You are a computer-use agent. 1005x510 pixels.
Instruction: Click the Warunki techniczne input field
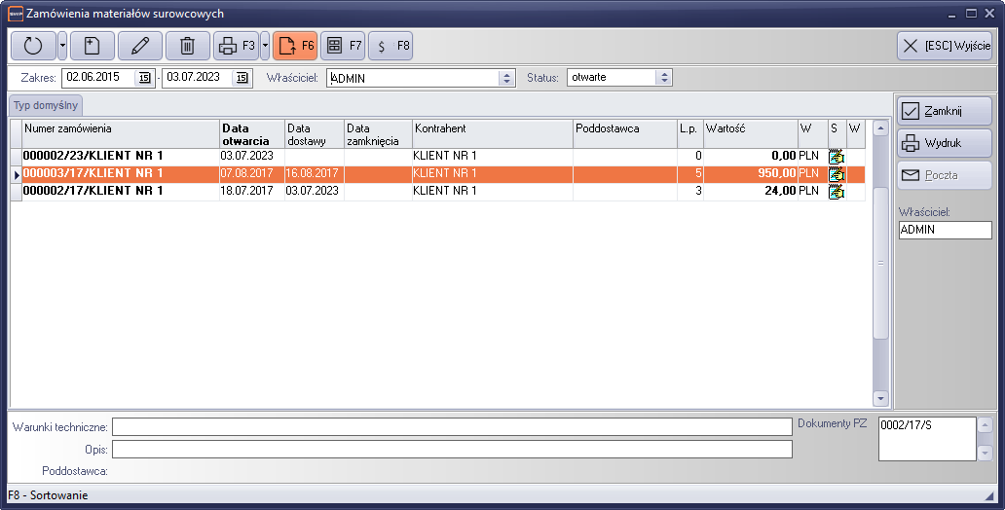click(452, 426)
